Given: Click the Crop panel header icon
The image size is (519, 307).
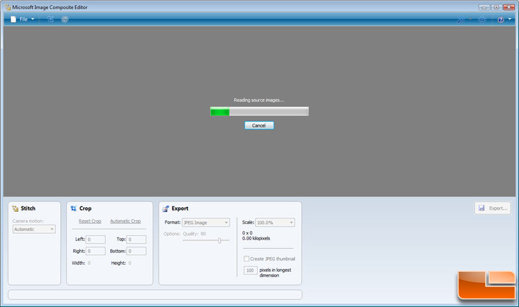Looking at the screenshot, I should 73,209.
